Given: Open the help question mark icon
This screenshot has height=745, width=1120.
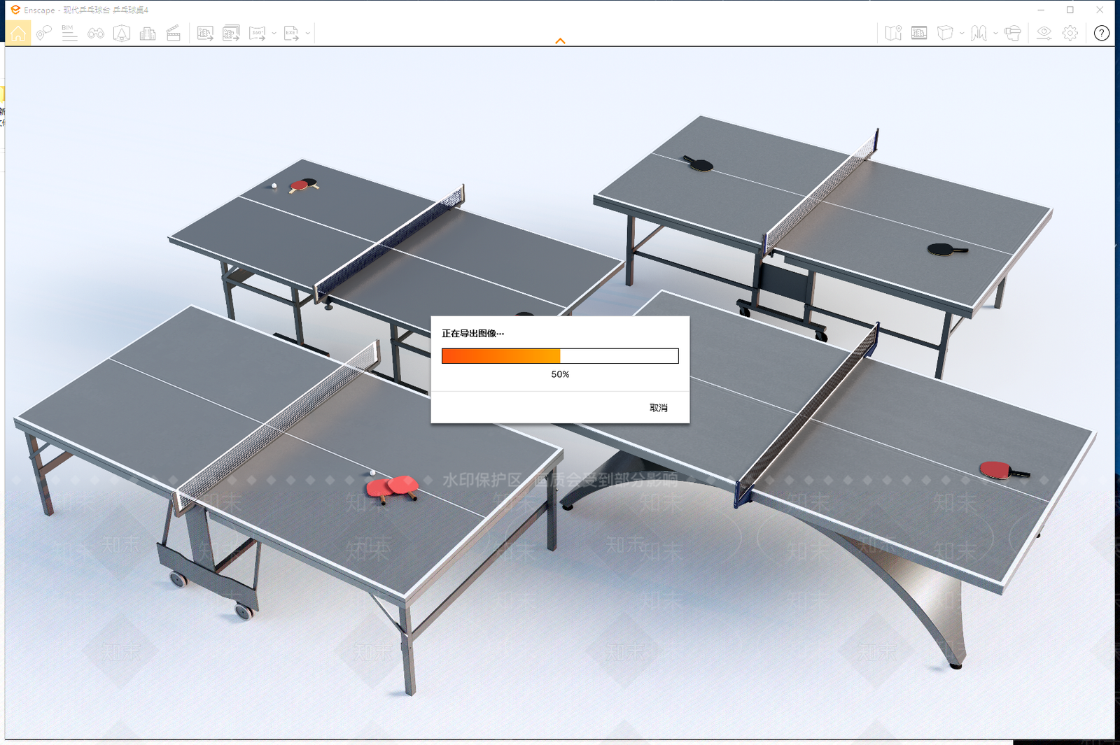Looking at the screenshot, I should [1101, 33].
